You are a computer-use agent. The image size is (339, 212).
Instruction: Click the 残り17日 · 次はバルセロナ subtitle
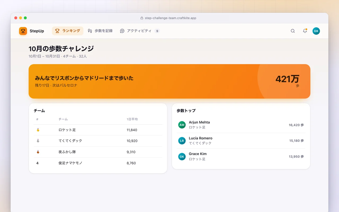56,85
